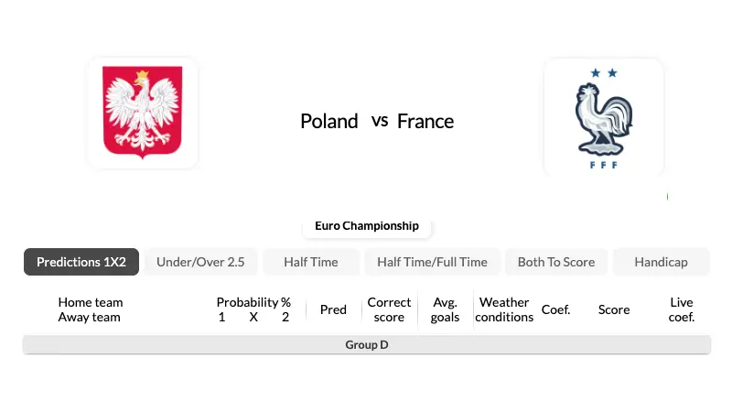
Task: Click the Home team Away team header
Action: (x=90, y=309)
